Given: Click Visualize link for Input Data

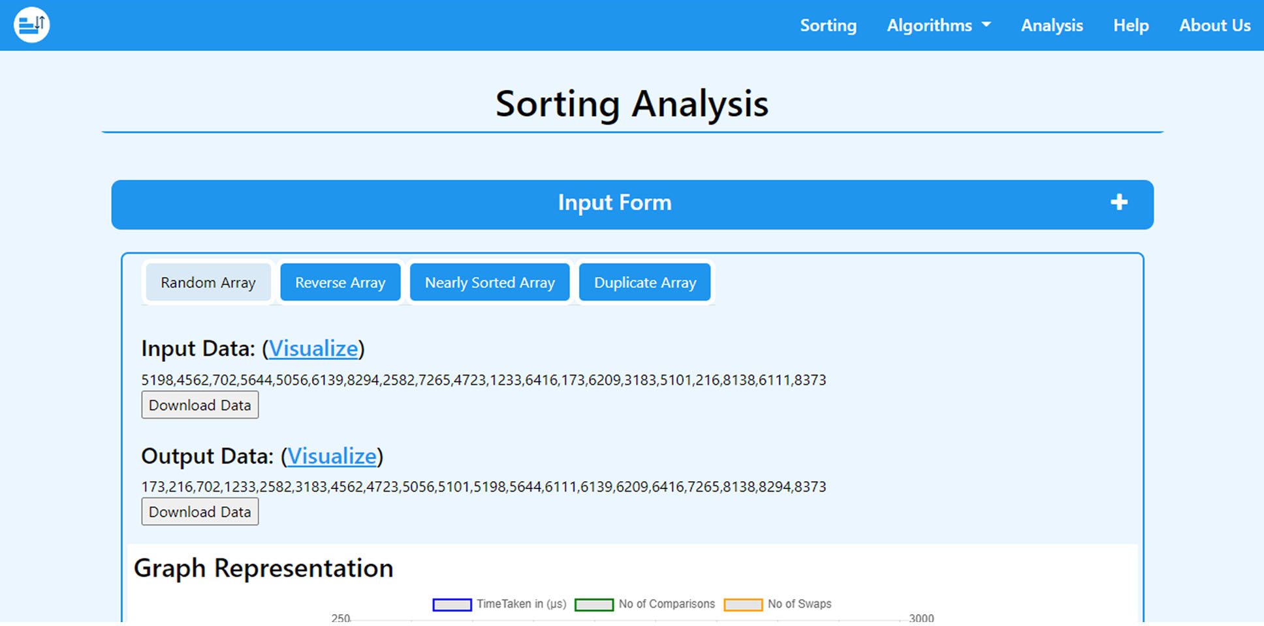Looking at the screenshot, I should tap(314, 349).
